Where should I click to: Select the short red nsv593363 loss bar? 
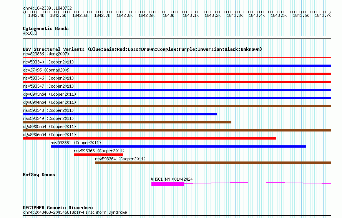pyautogui.click(x=98, y=155)
